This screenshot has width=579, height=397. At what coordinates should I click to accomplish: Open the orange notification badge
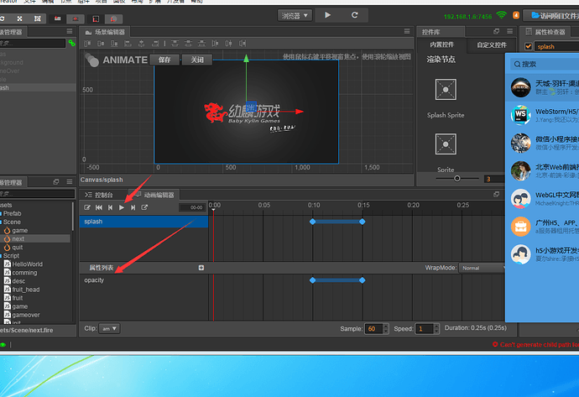pos(516,15)
